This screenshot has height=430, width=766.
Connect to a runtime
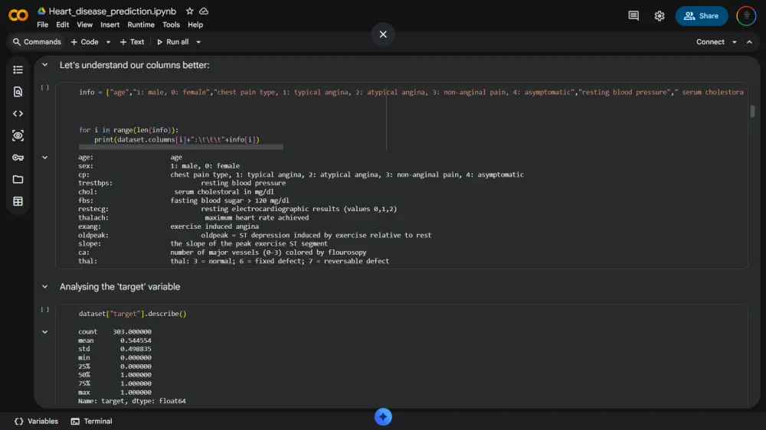(710, 42)
